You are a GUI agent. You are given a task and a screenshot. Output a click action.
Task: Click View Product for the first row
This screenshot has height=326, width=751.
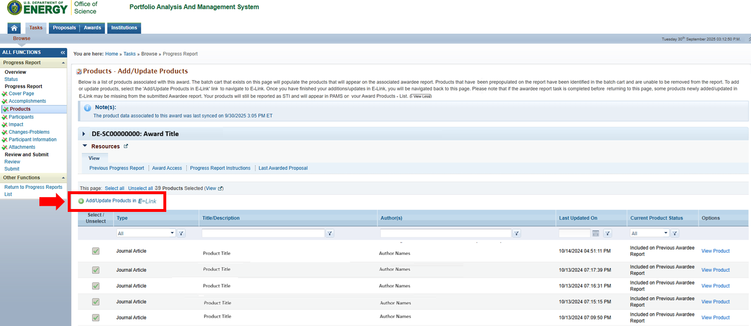[715, 251]
